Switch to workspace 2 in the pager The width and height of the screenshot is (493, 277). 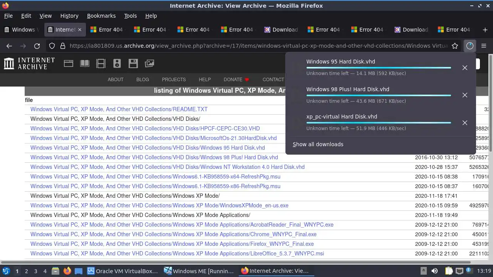[26, 271]
